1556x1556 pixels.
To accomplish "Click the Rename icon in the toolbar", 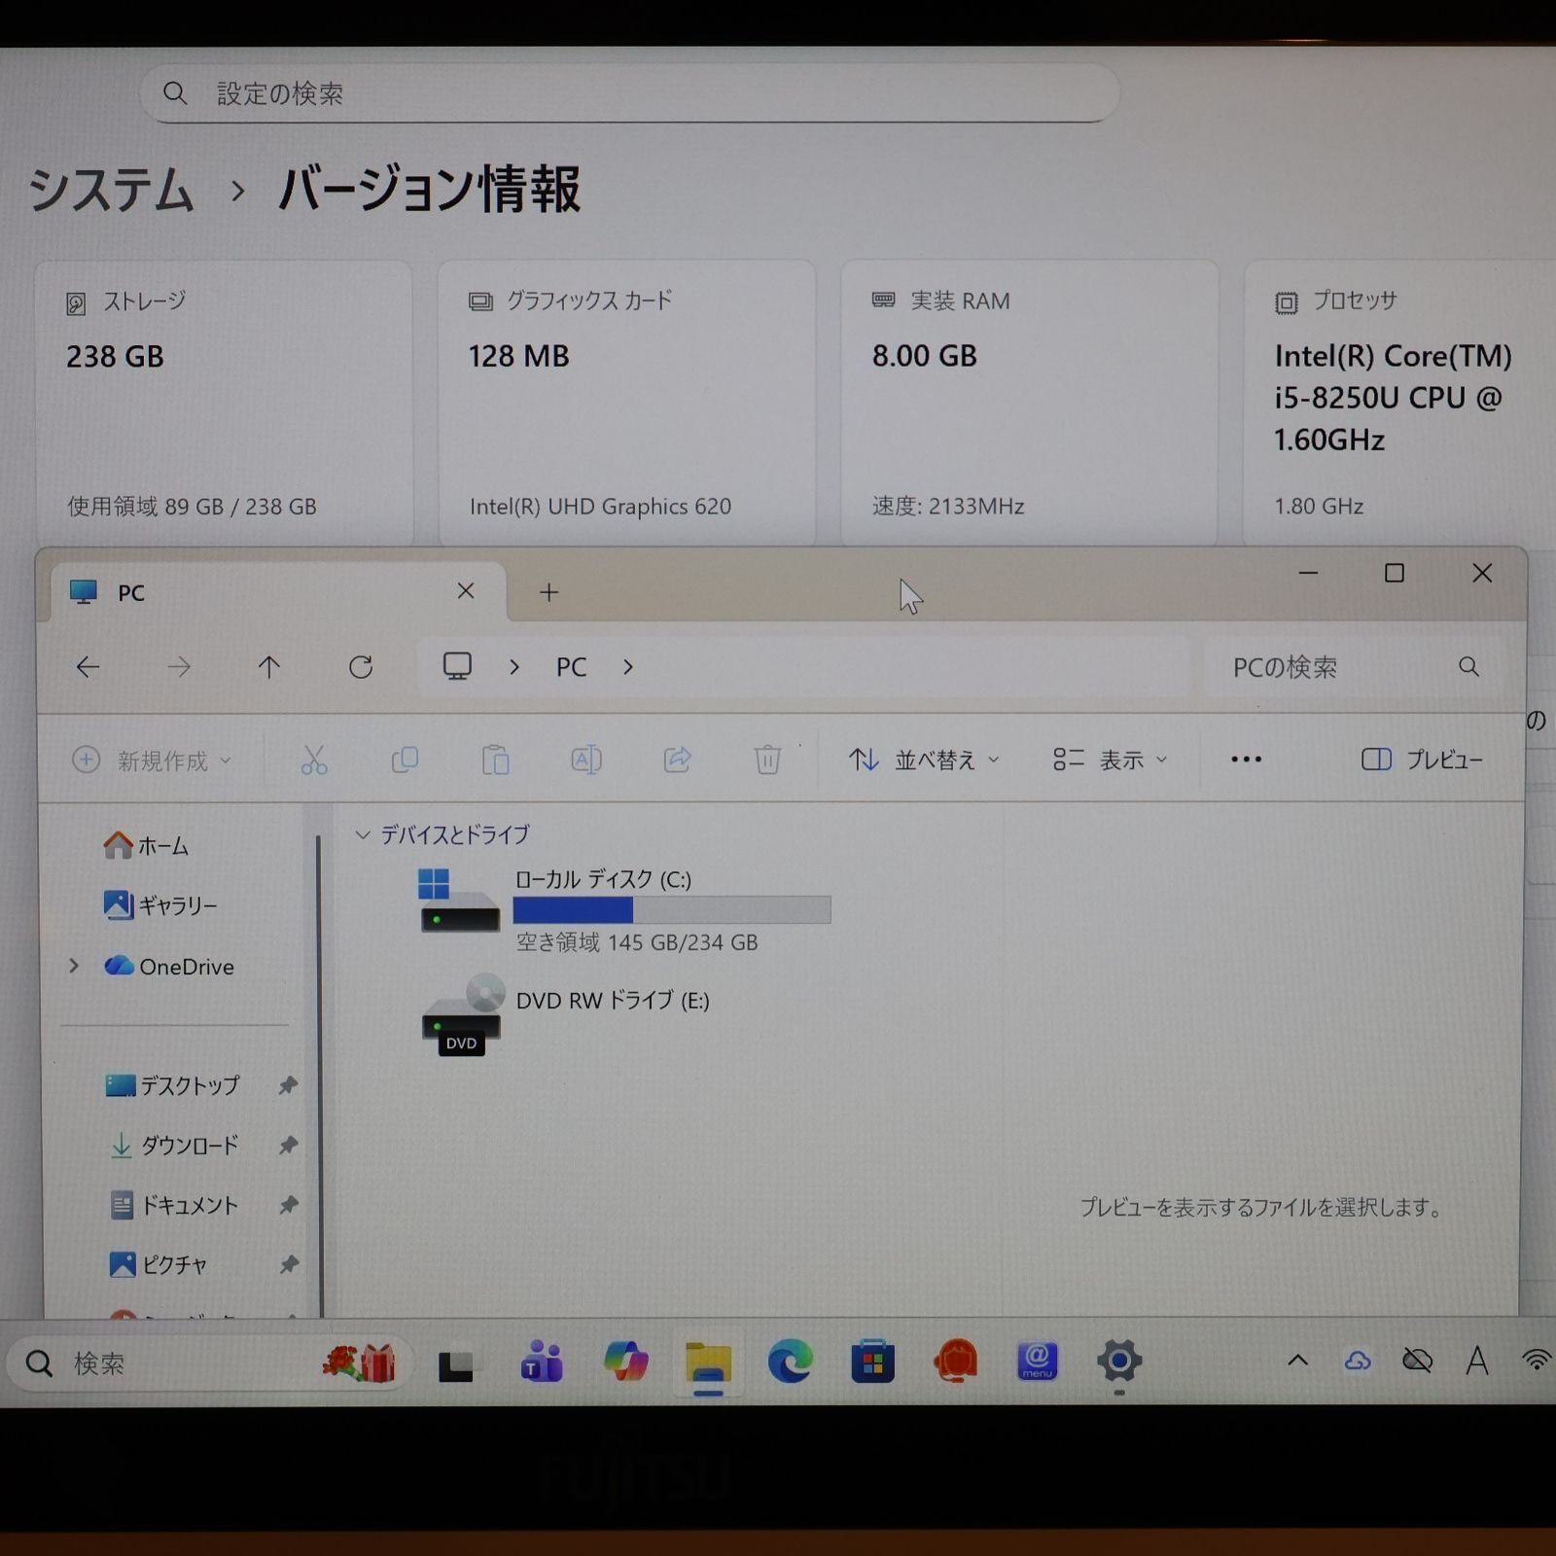I will pyautogui.click(x=585, y=760).
